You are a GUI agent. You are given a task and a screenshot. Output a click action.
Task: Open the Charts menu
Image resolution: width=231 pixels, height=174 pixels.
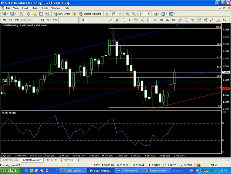[35, 8]
